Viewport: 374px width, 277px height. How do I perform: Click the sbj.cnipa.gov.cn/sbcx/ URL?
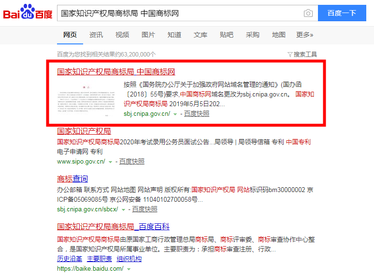(x=87, y=209)
